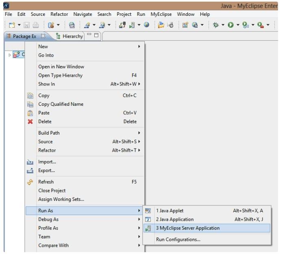Viewport: 289px width, 255px height.
Task: Expand the project tree node arrow
Action: [10, 54]
